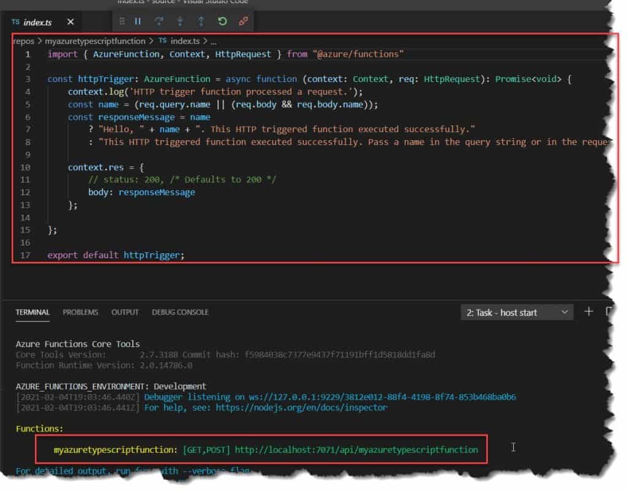This screenshot has width=627, height=492.
Task: Disconnect the debugger with the red disconnect icon
Action: point(242,21)
